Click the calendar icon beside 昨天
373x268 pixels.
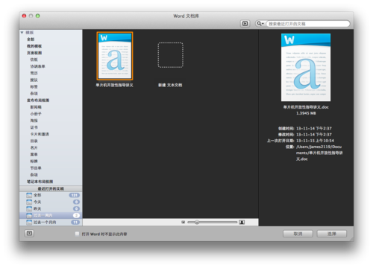[x=29, y=208]
